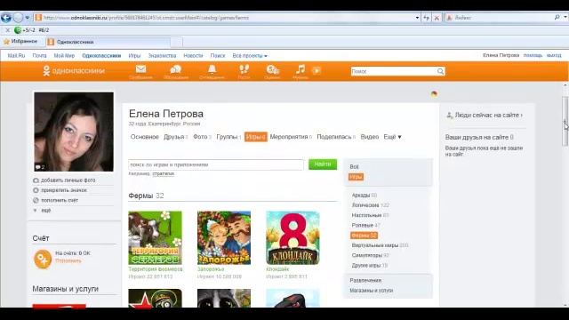
Task: Expand the 'Ещё' profile menu
Action: [x=393, y=137]
